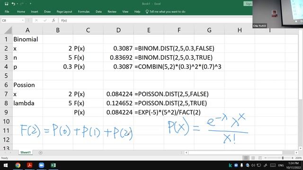Click the Cancel (X) formula entry icon
This screenshot has width=303, height=170.
coord(36,20)
